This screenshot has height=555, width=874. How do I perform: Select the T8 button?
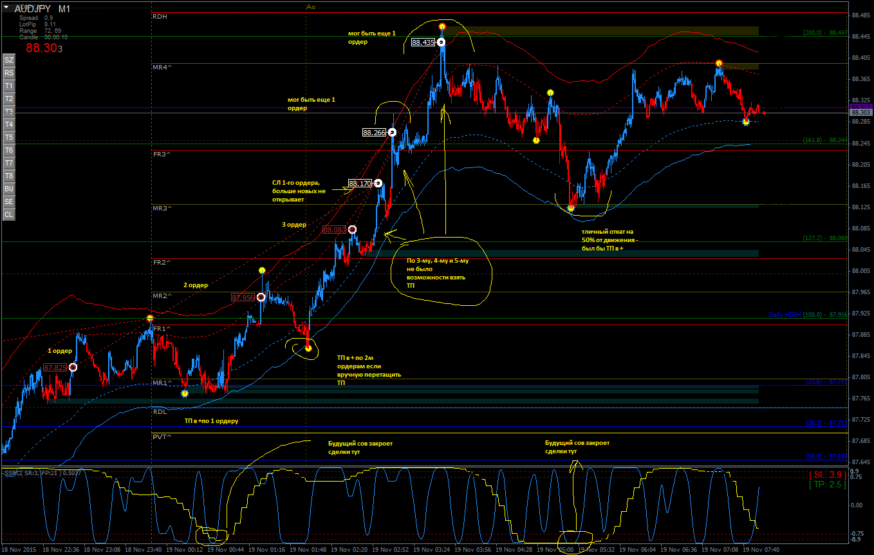(x=9, y=176)
